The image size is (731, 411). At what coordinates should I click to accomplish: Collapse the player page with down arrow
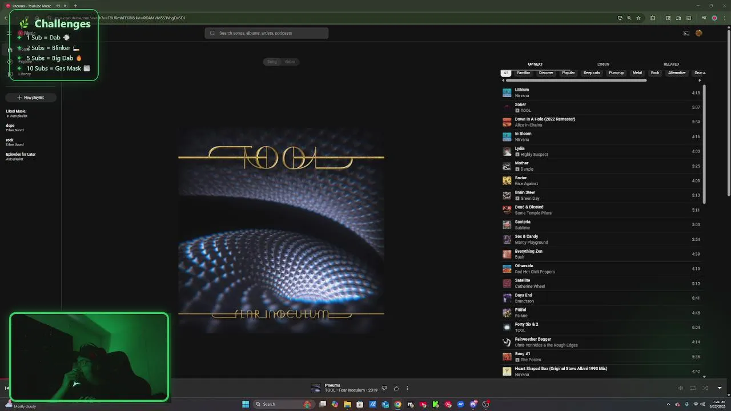(x=720, y=388)
